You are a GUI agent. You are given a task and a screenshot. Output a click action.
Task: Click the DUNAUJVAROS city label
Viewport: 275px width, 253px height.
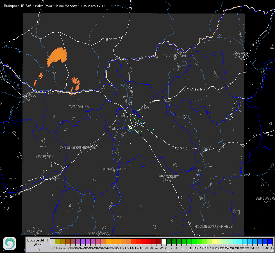click(114, 169)
